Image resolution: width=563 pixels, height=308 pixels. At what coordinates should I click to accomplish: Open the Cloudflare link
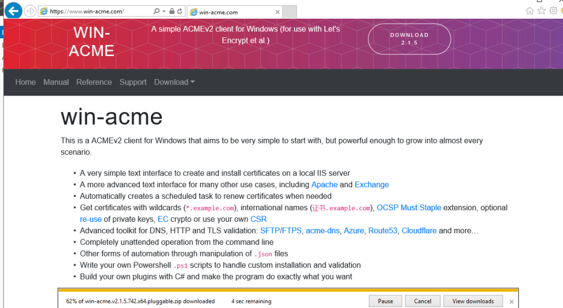pyautogui.click(x=419, y=231)
